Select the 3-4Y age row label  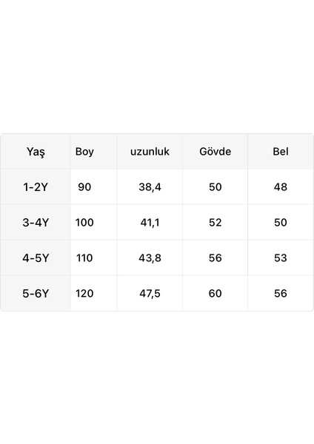36,223
